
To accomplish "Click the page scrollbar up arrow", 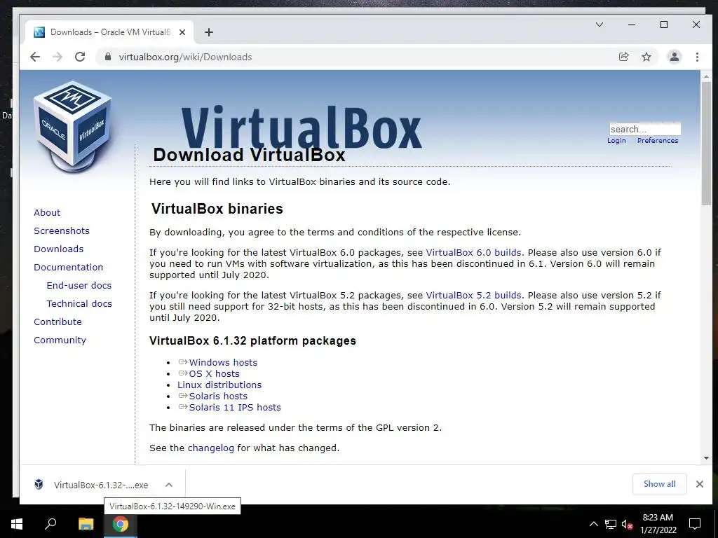I will [706, 76].
